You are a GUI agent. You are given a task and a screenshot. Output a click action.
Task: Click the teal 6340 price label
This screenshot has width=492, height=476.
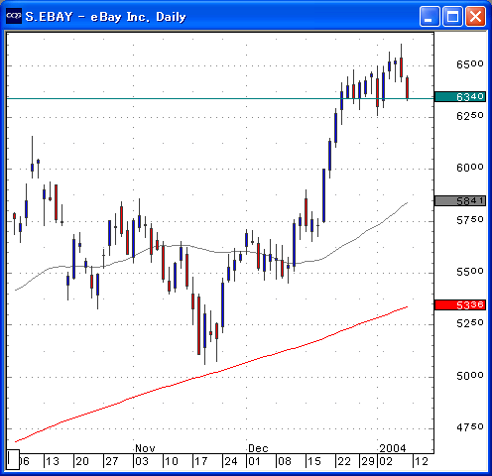coord(460,97)
